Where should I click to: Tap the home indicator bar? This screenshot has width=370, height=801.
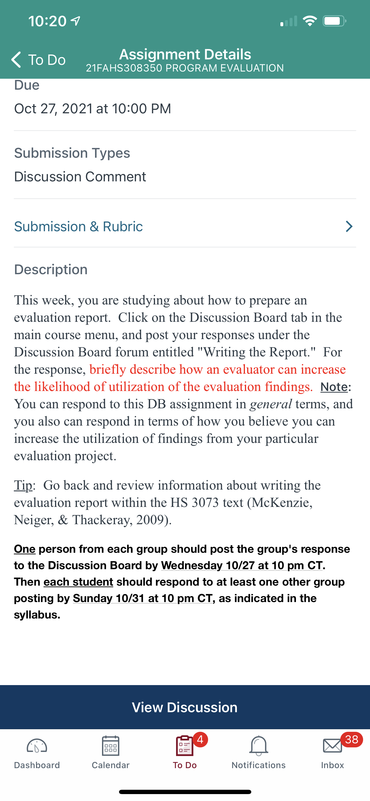[185, 792]
